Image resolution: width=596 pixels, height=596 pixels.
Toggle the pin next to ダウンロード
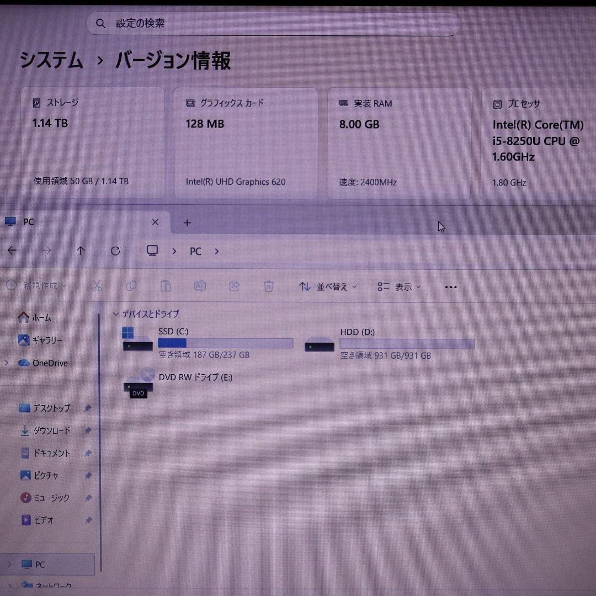click(x=88, y=431)
